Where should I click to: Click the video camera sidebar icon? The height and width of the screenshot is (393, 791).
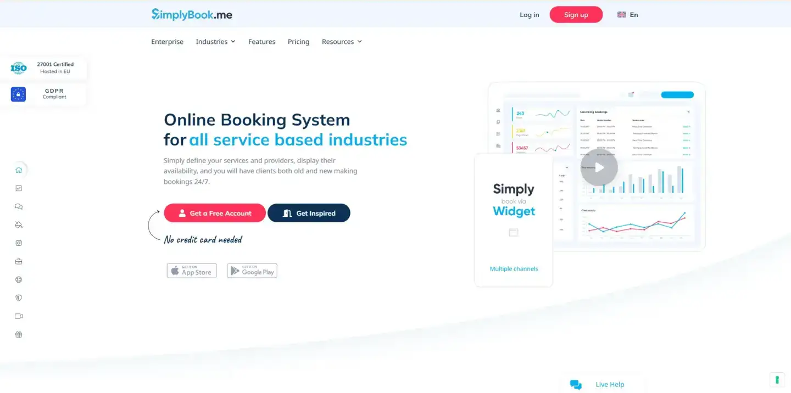(19, 316)
